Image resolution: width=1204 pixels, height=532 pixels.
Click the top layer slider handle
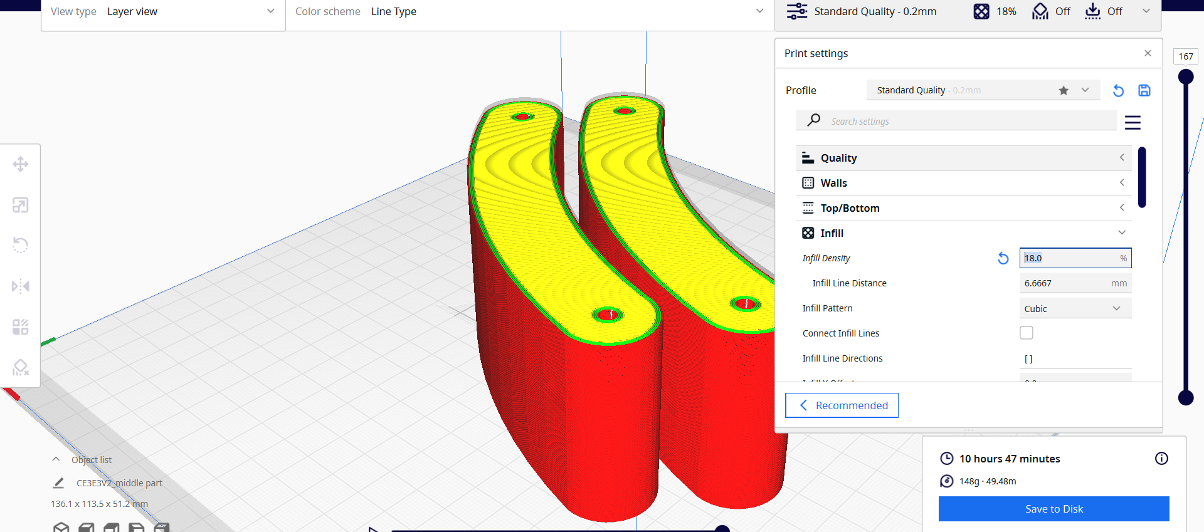click(x=1185, y=76)
